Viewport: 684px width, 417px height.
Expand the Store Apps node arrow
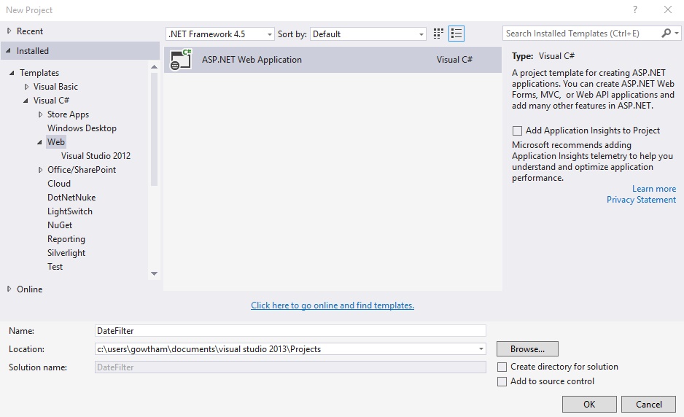(x=41, y=114)
